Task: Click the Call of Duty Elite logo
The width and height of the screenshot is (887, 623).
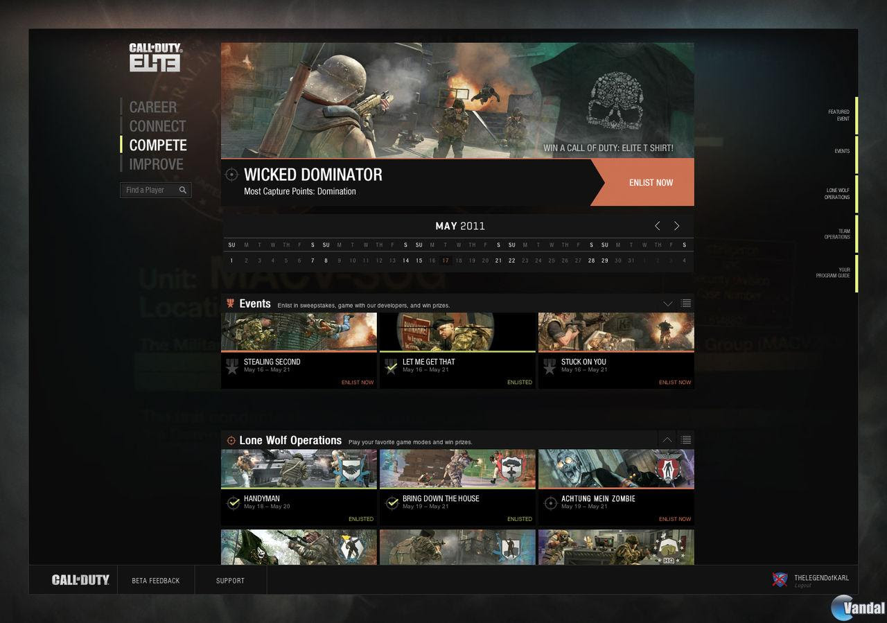Action: [x=155, y=58]
